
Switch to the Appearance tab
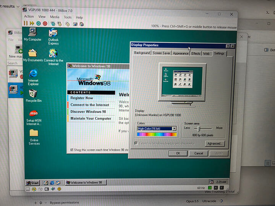180,53
